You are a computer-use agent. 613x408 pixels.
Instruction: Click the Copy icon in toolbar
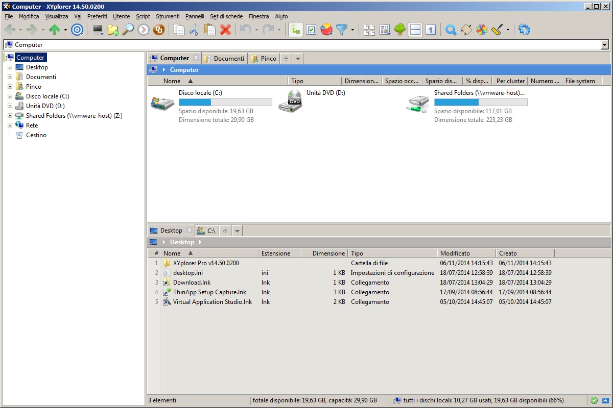click(x=179, y=30)
